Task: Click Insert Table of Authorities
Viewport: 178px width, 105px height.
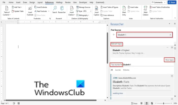Action: click(x=160, y=7)
